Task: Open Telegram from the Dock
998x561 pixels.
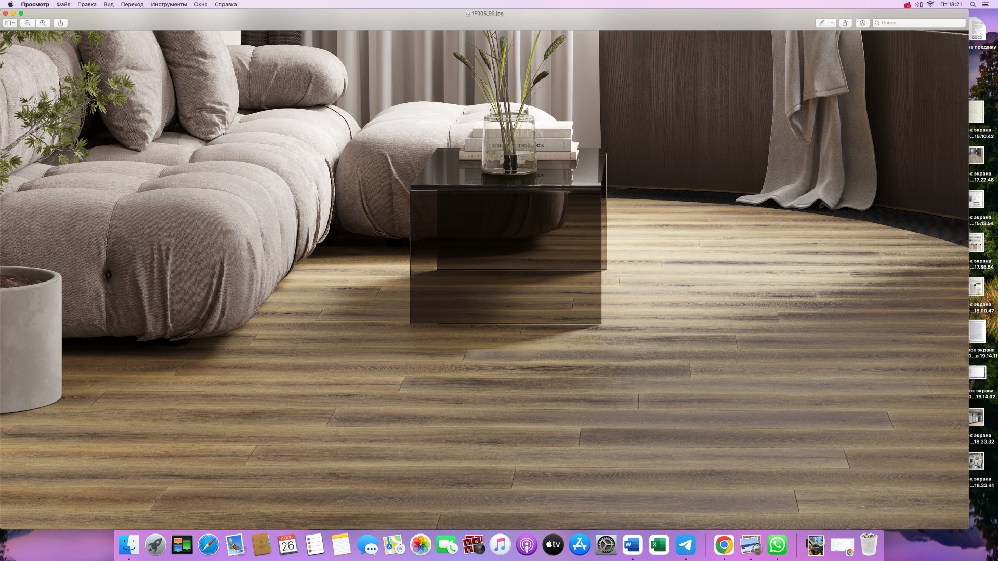Action: 686,545
